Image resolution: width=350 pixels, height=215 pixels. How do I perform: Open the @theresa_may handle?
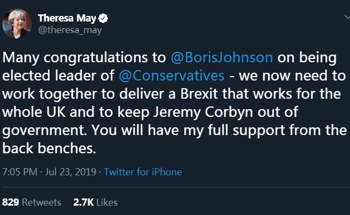70,30
